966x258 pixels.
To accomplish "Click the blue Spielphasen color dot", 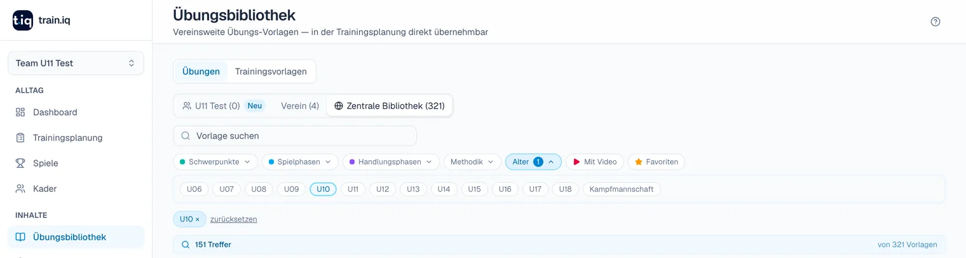I will pyautogui.click(x=271, y=162).
